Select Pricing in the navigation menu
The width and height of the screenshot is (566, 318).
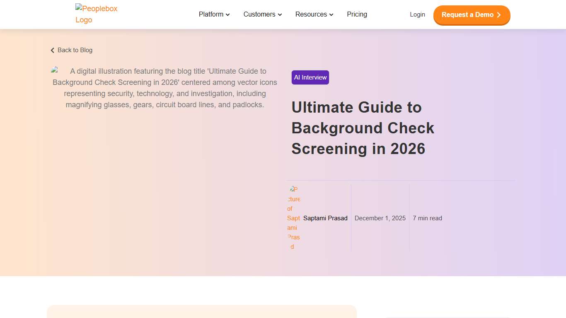click(x=357, y=14)
